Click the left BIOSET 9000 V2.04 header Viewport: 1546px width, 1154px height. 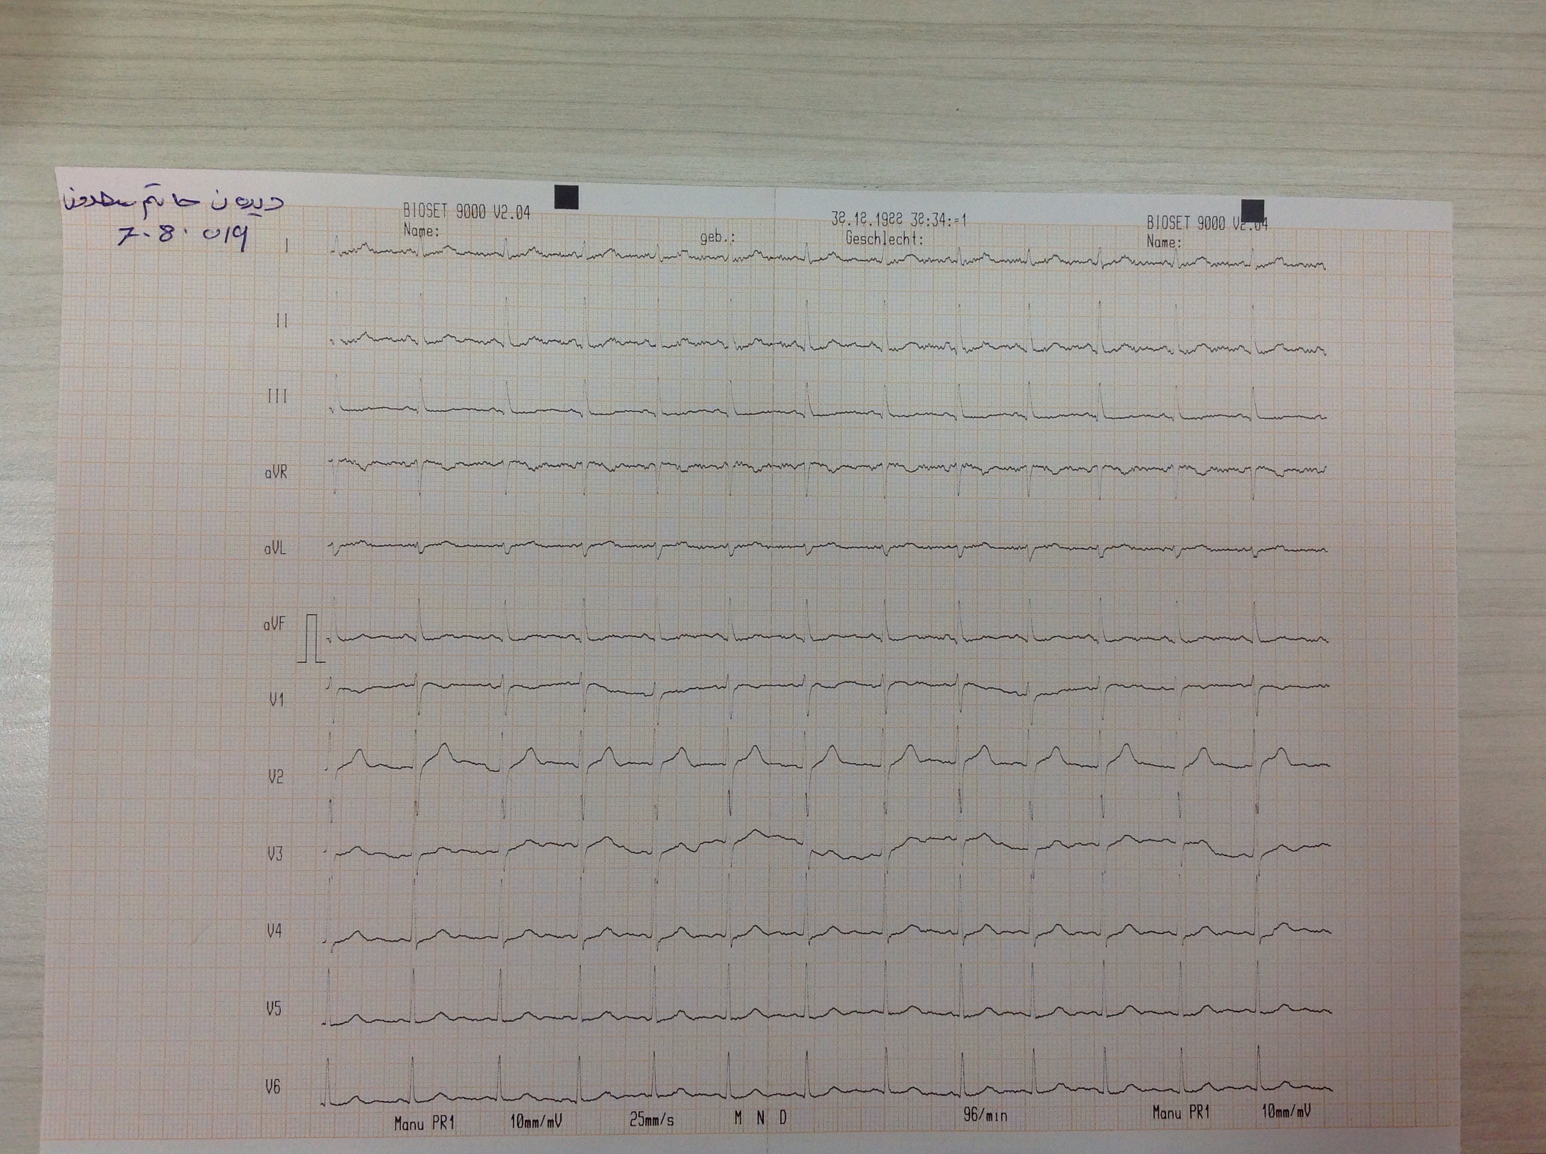click(466, 212)
